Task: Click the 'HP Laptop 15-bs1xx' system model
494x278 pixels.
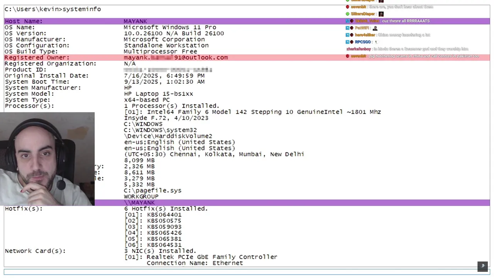Action: click(x=158, y=94)
